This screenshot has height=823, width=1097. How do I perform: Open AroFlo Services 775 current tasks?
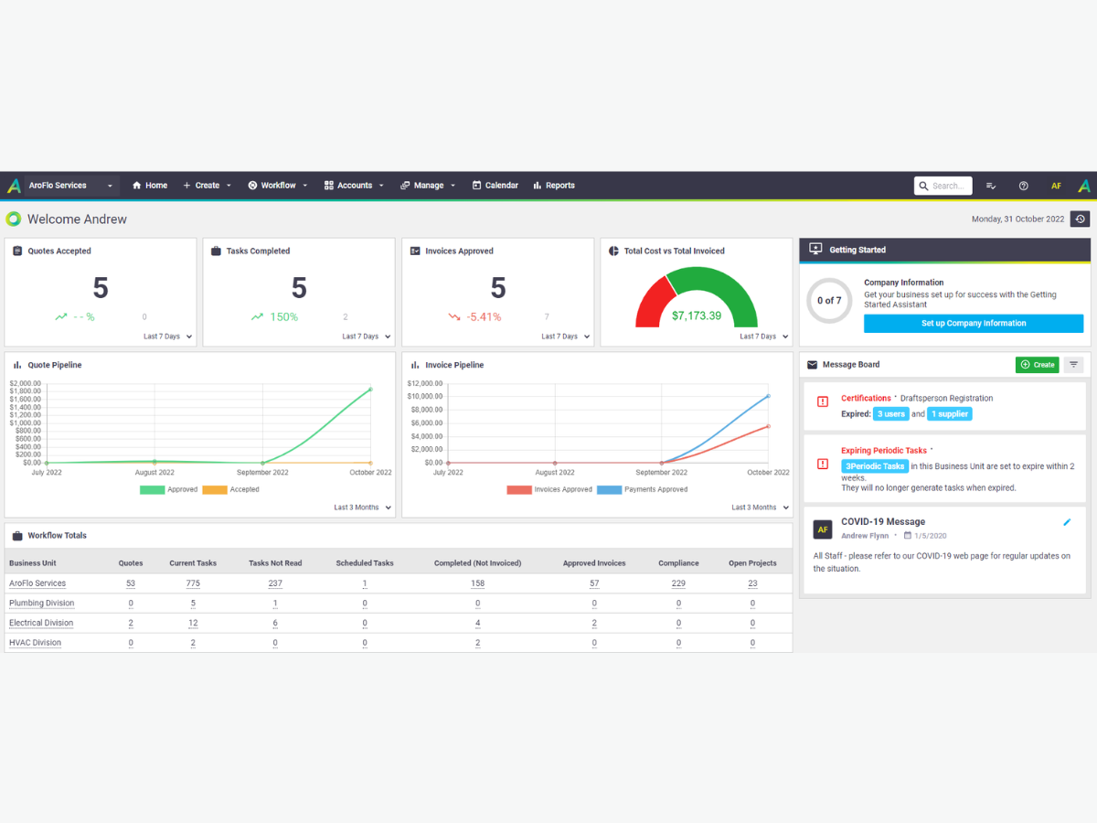[x=193, y=583]
